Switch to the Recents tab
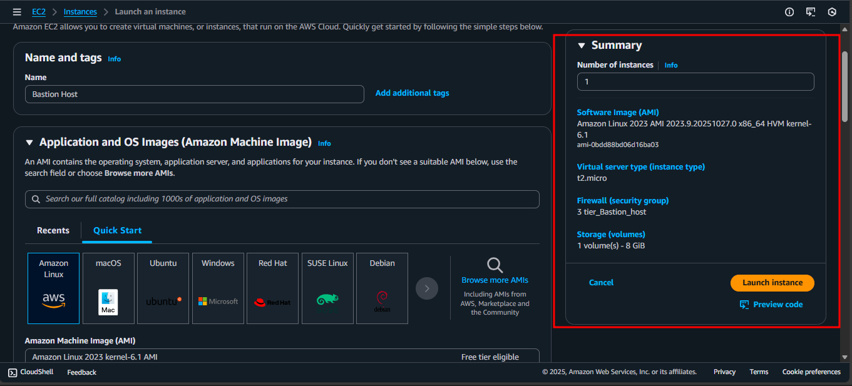This screenshot has width=852, height=386. [x=53, y=230]
